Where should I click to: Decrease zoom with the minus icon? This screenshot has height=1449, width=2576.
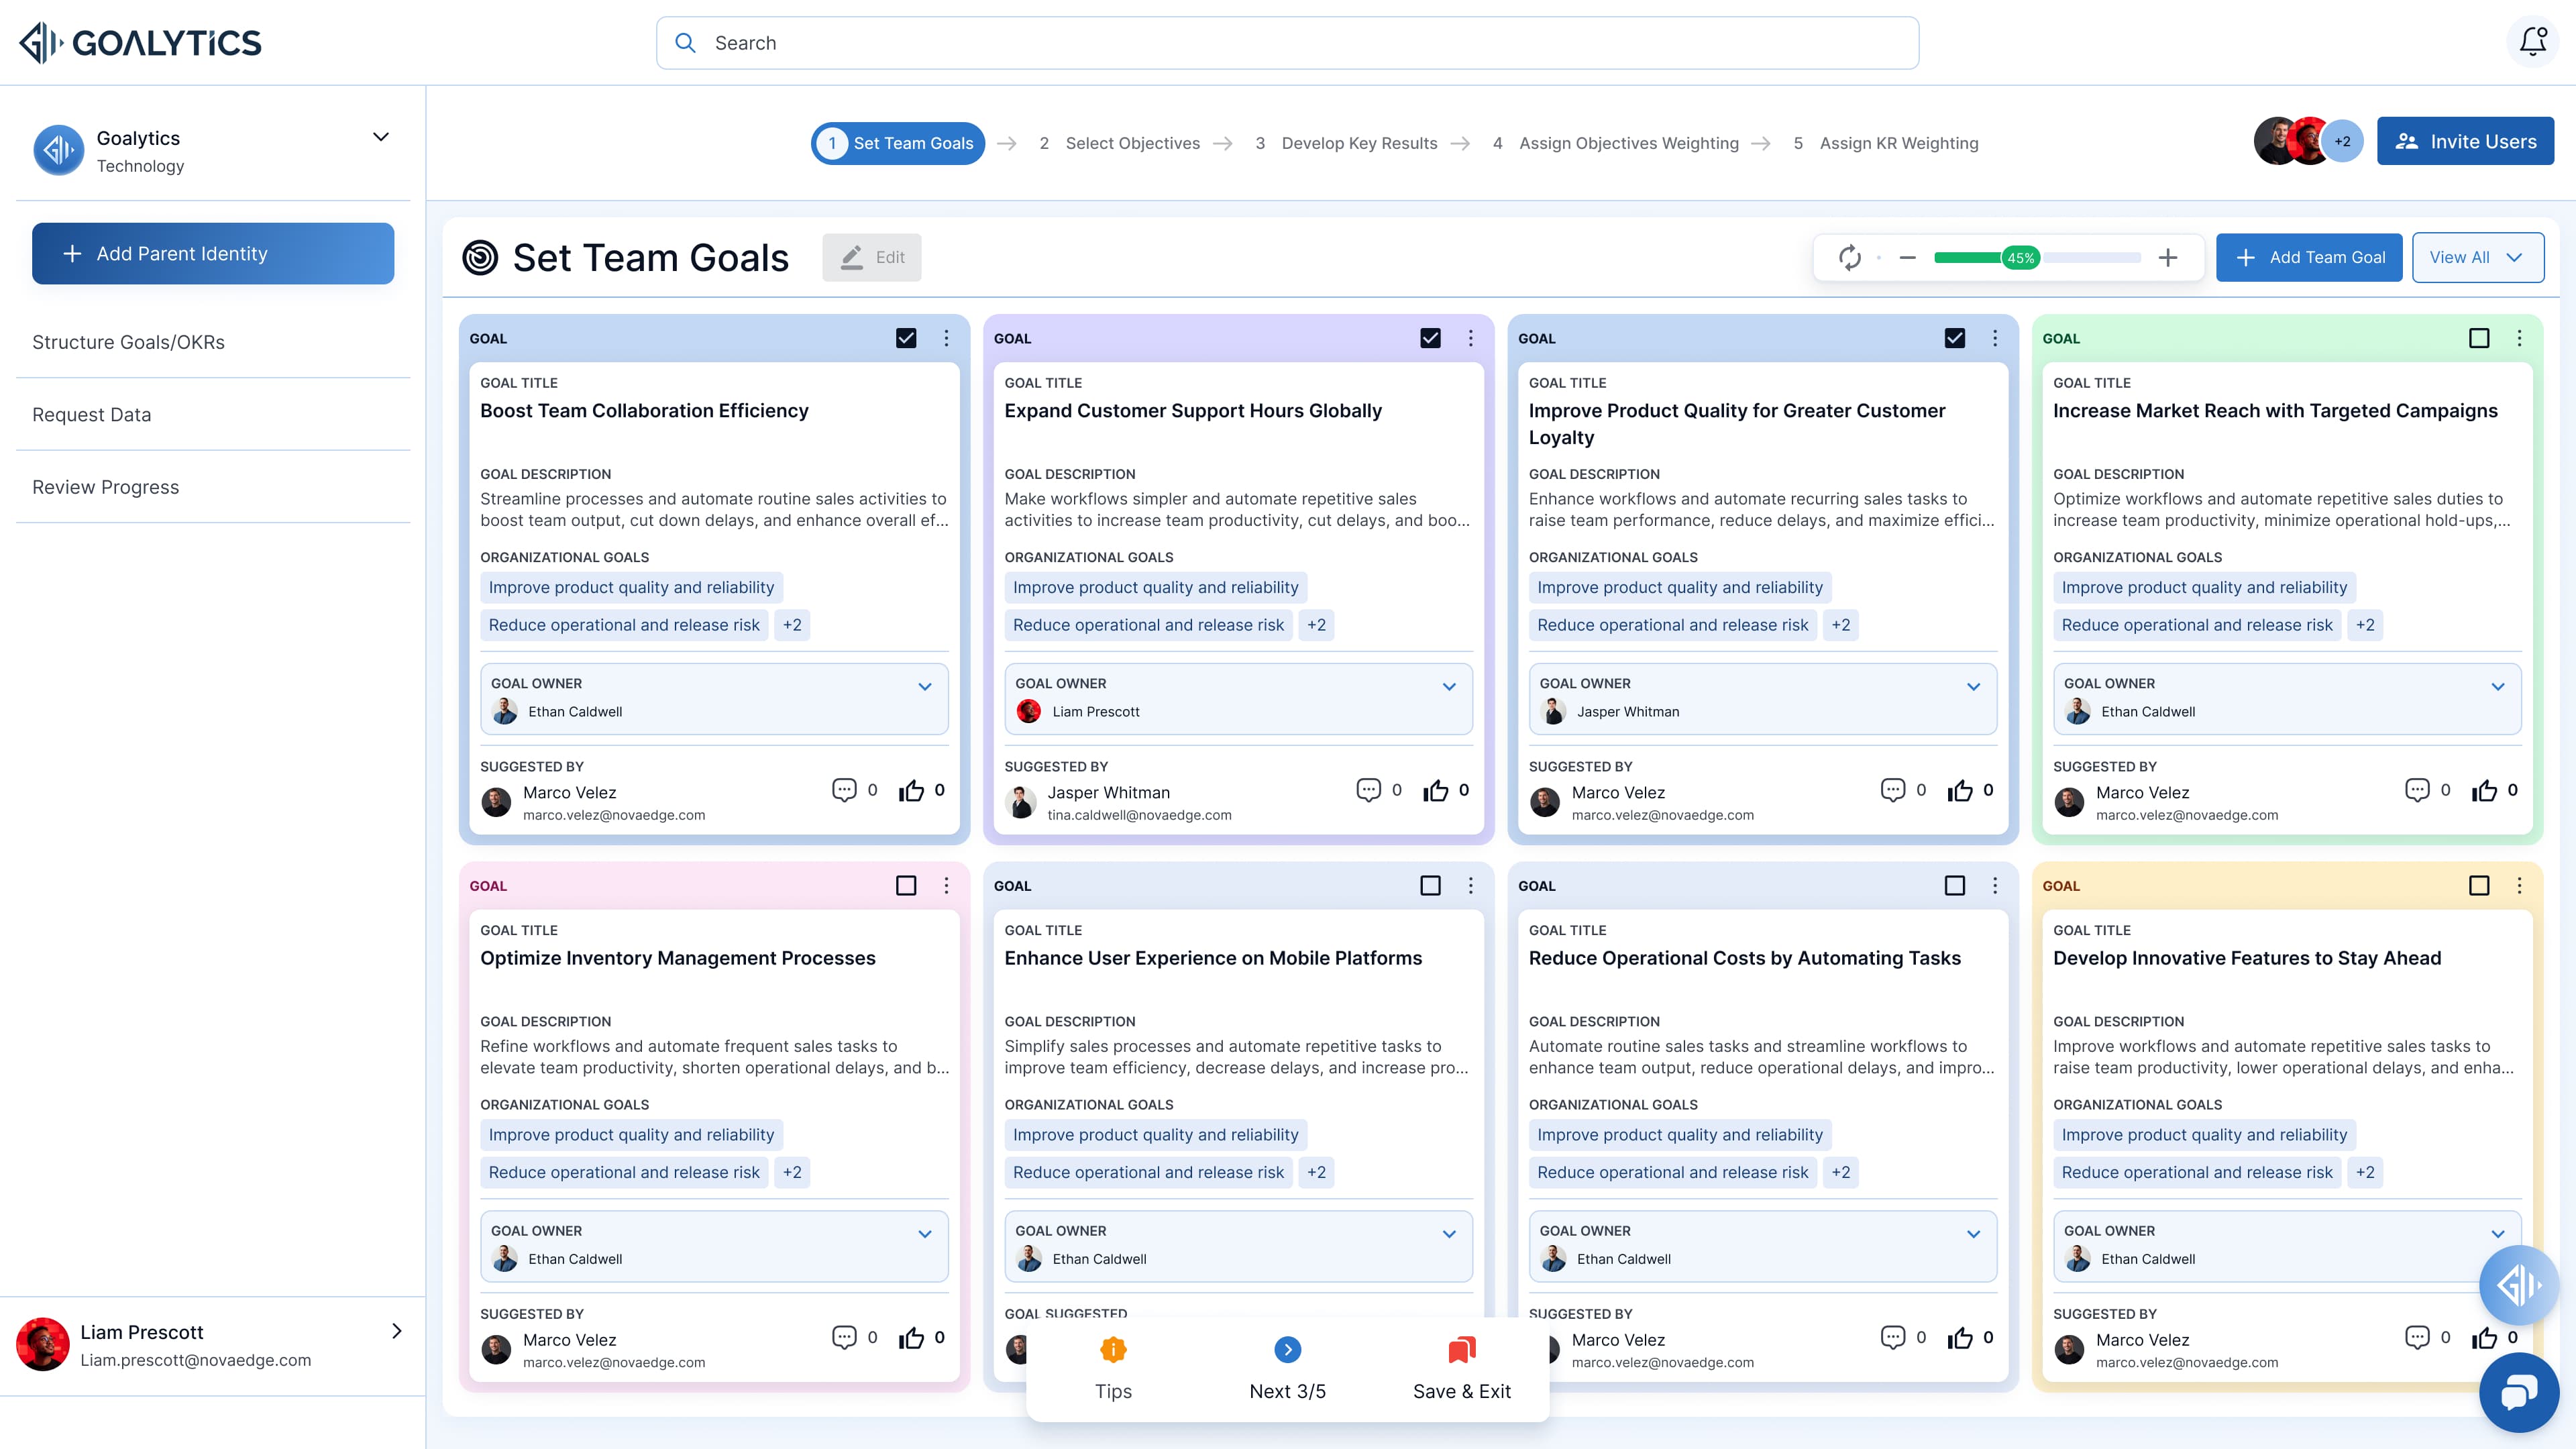(x=1907, y=258)
